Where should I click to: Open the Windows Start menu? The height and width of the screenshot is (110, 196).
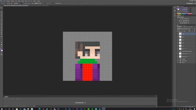pos(2,109)
